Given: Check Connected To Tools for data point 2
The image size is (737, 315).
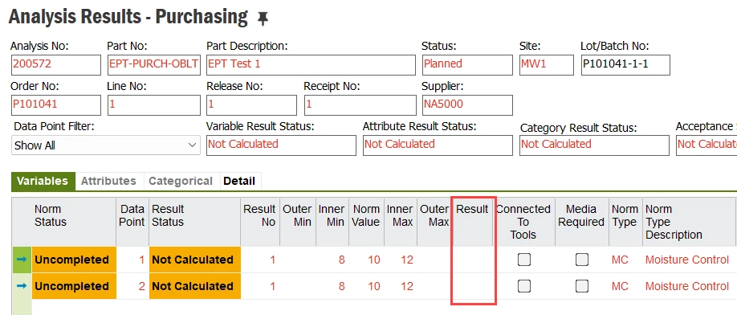Looking at the screenshot, I should tap(524, 286).
